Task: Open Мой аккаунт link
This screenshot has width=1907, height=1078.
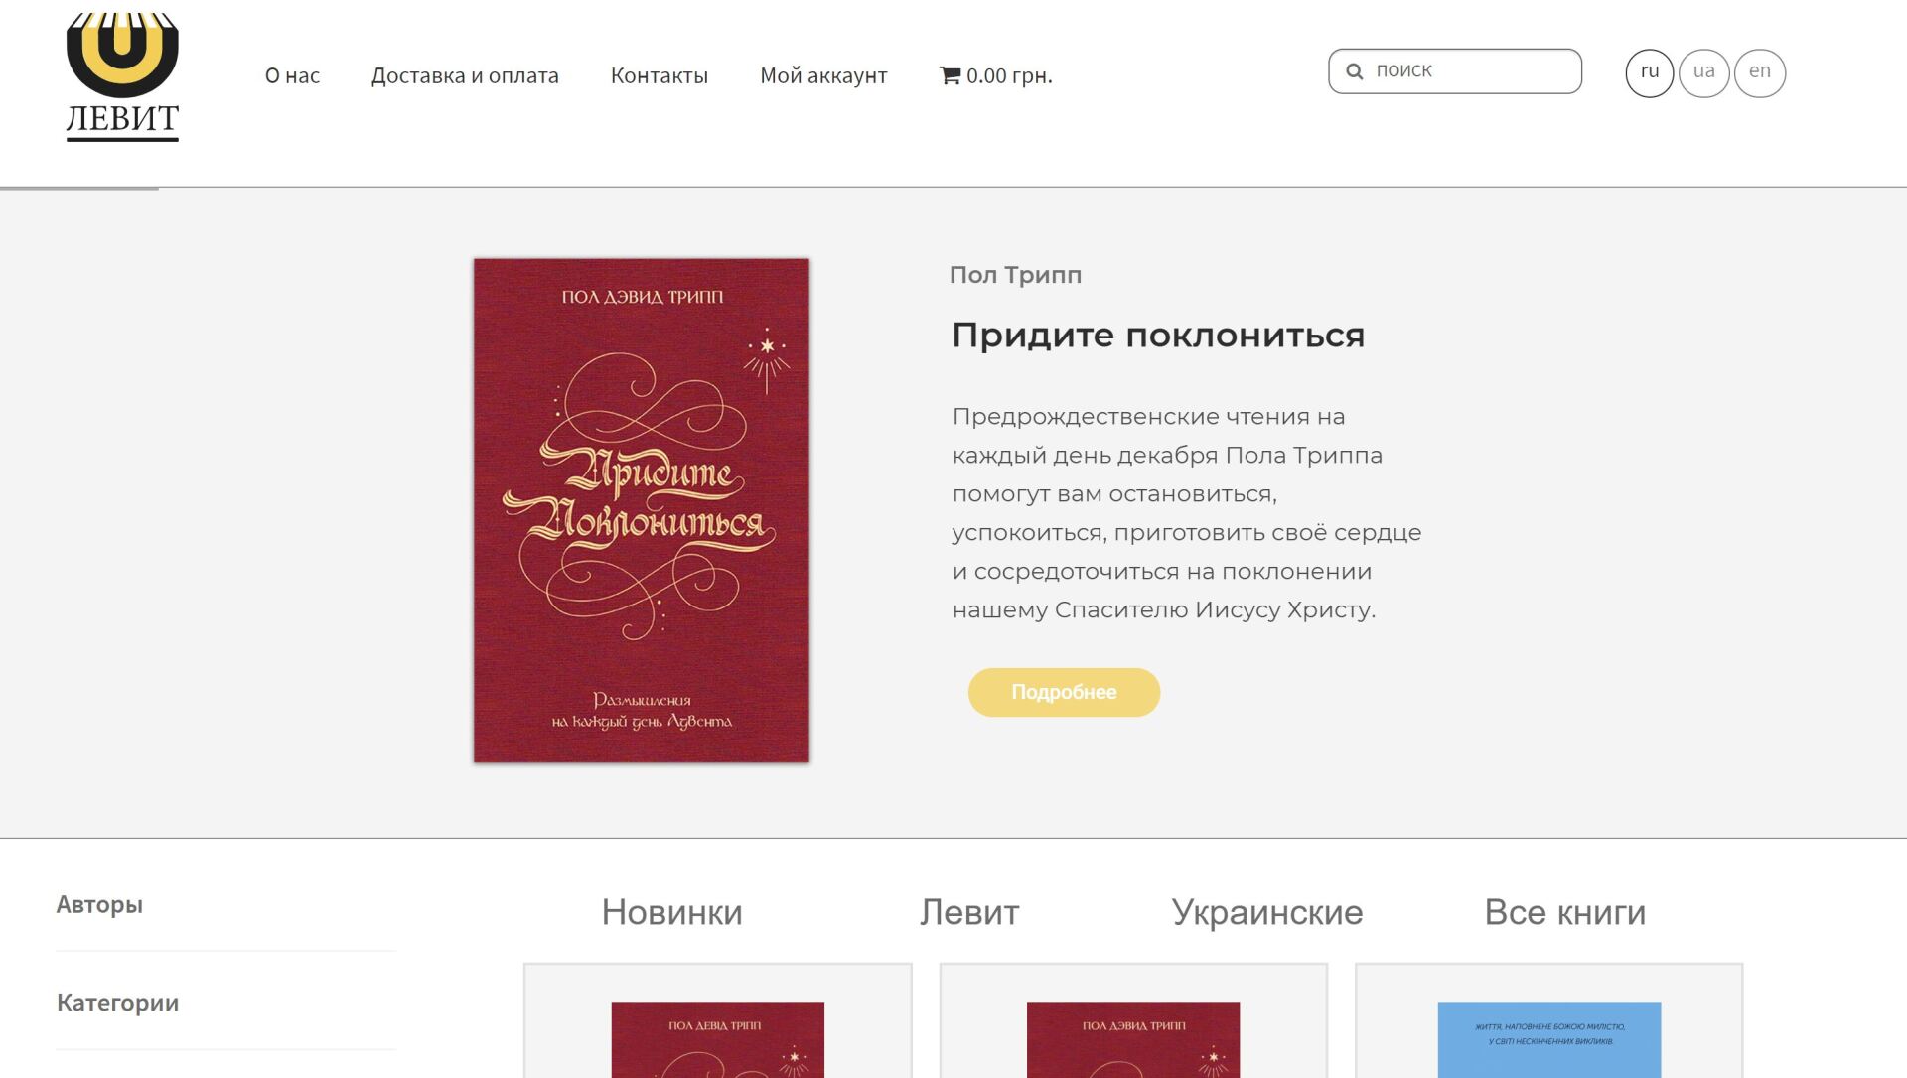Action: 823,75
